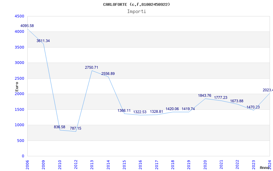Click x-axis year 2021

221,165
